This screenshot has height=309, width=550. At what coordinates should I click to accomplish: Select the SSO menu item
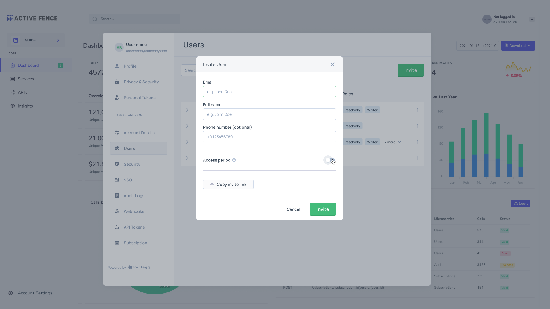(x=128, y=180)
